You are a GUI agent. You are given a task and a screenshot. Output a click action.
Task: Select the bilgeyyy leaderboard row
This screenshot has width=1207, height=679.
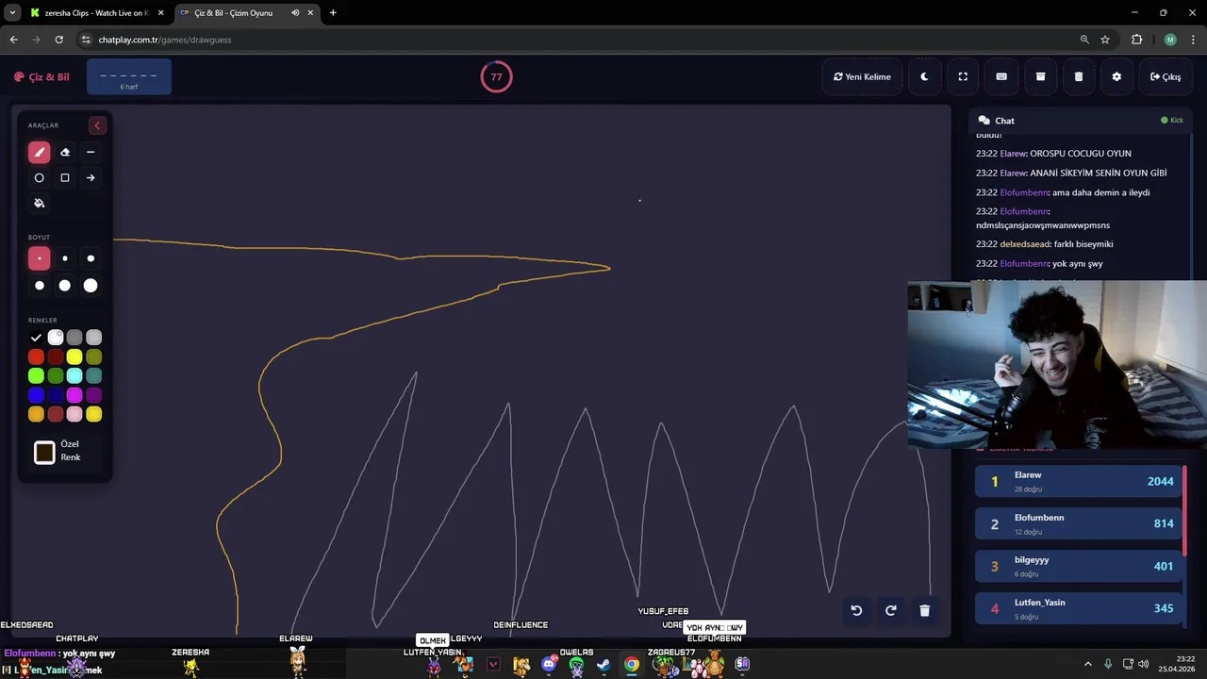pos(1079,566)
